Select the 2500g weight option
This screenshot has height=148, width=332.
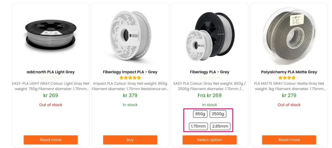(218, 114)
